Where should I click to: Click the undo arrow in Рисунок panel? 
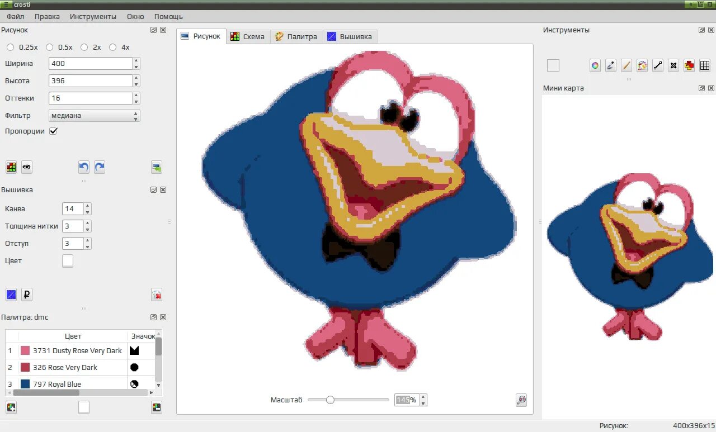click(84, 167)
